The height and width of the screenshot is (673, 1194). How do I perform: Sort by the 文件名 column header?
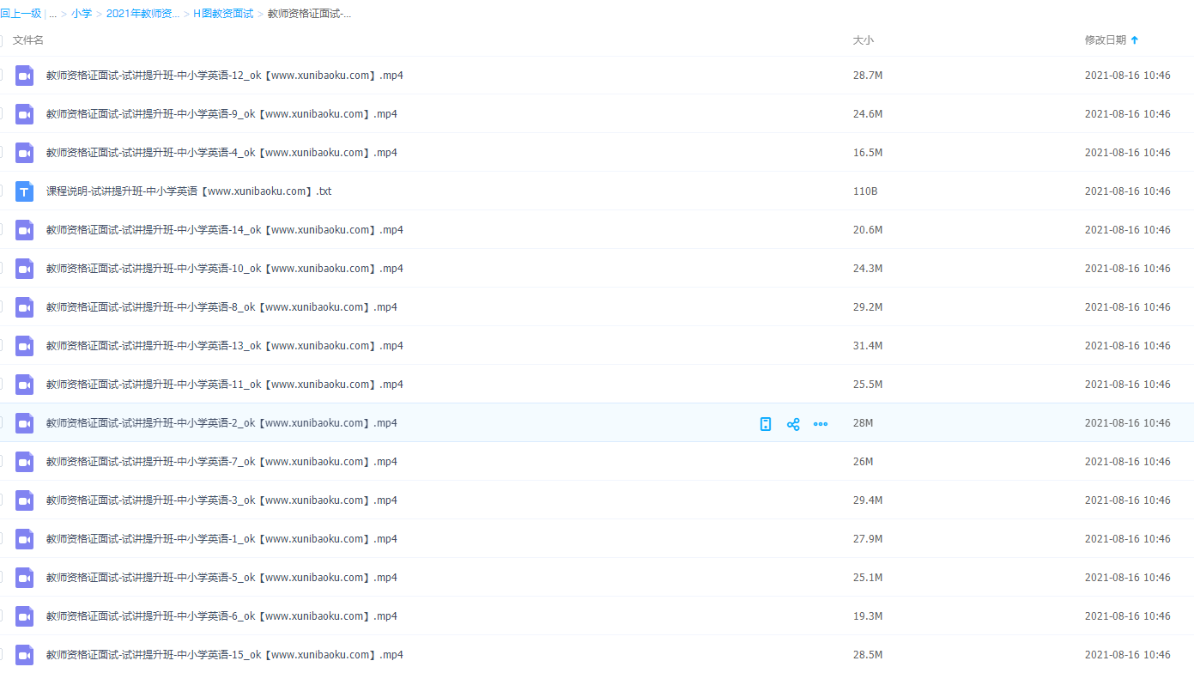(x=28, y=40)
